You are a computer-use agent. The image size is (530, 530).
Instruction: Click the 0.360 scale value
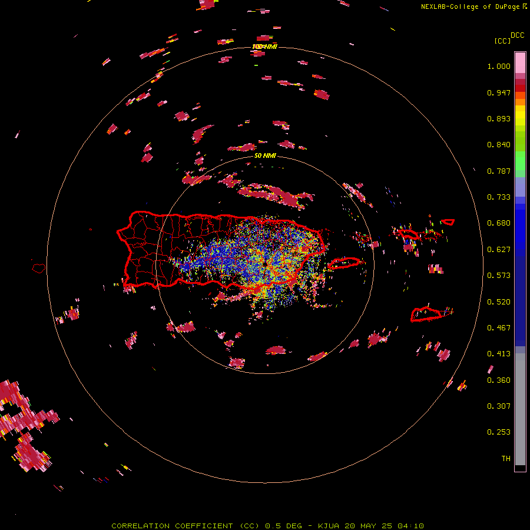[x=499, y=380]
